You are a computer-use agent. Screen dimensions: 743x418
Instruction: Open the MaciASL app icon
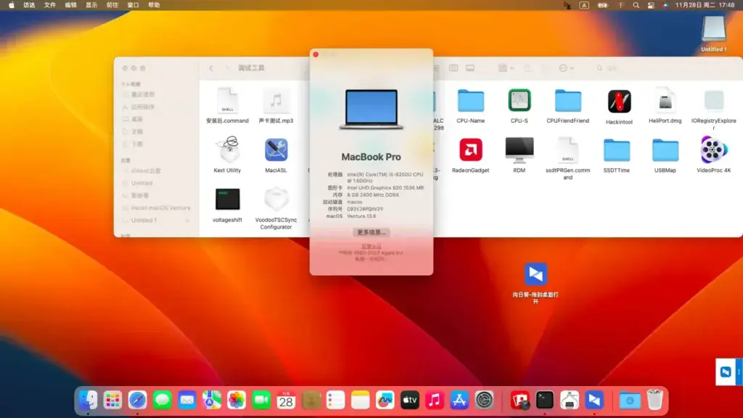tap(276, 150)
